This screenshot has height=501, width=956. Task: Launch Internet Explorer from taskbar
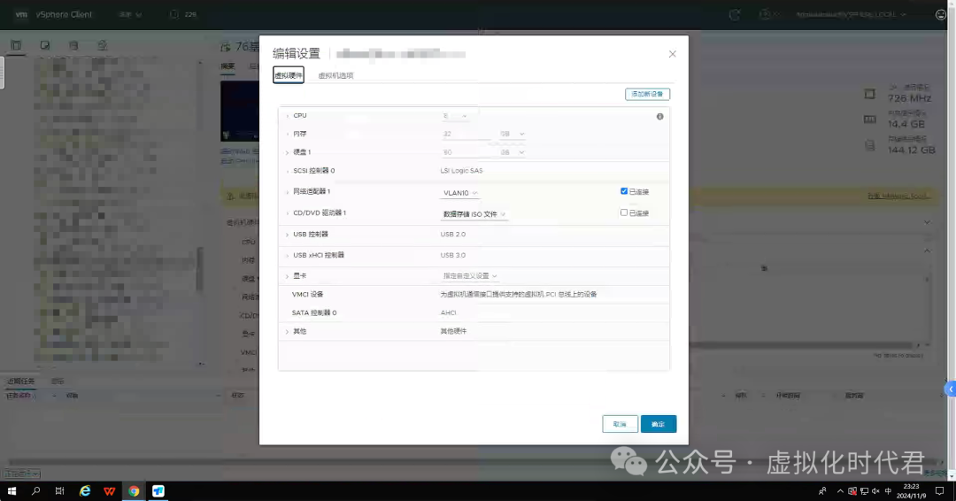85,490
